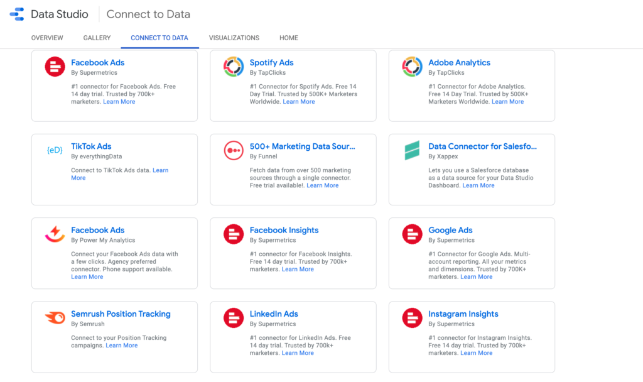The width and height of the screenshot is (643, 382).
Task: Click the Supermetrics icon on LinkedIn Ads card
Action: point(234,317)
